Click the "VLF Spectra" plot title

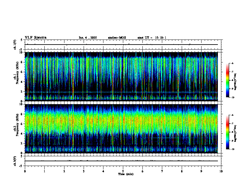(36, 38)
